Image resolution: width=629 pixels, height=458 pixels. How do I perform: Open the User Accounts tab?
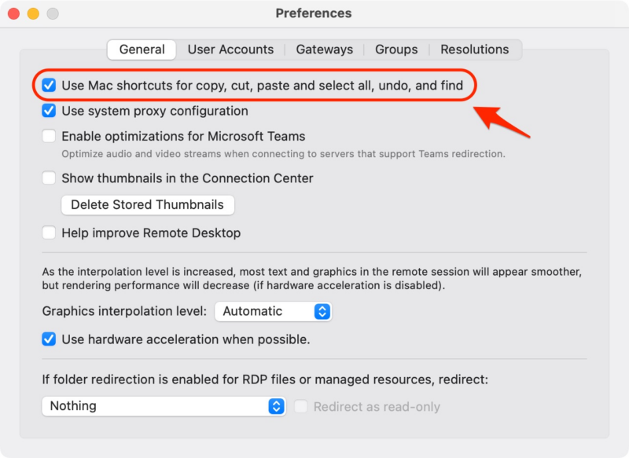point(230,49)
